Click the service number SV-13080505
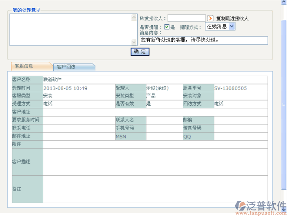Viewport: 291px width, 220px height. [230, 88]
